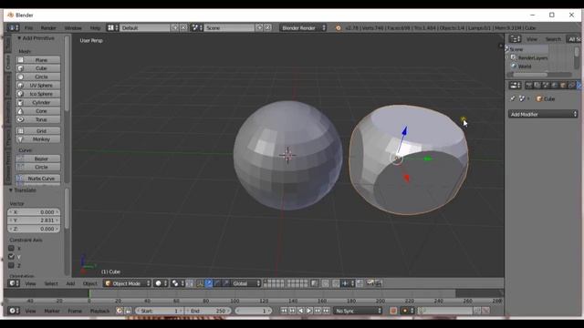Open the Render menu
This screenshot has width=584, height=328.
(48, 28)
